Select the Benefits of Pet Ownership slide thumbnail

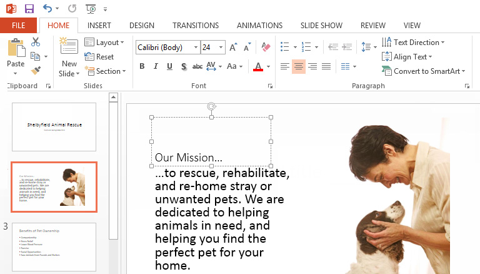54,246
